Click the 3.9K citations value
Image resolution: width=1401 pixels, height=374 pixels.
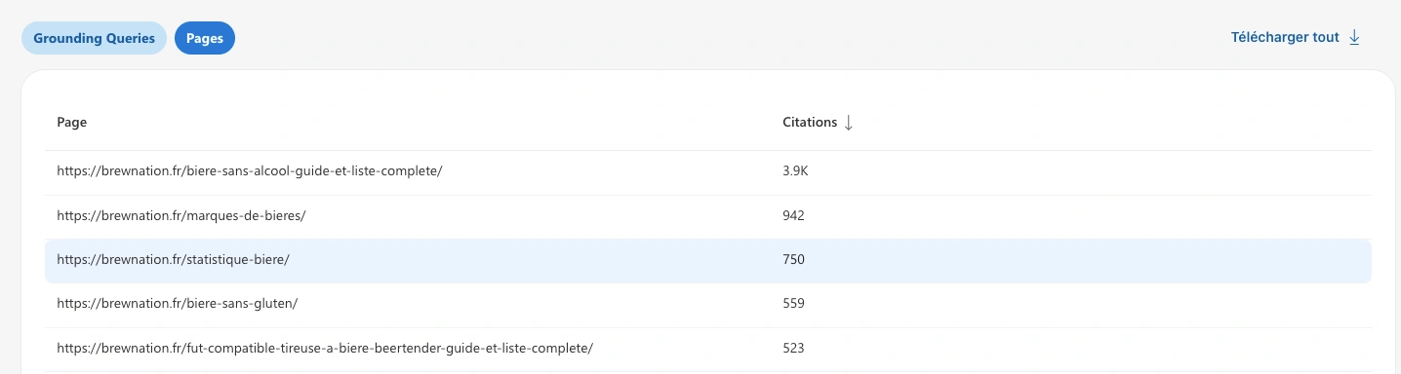(796, 171)
